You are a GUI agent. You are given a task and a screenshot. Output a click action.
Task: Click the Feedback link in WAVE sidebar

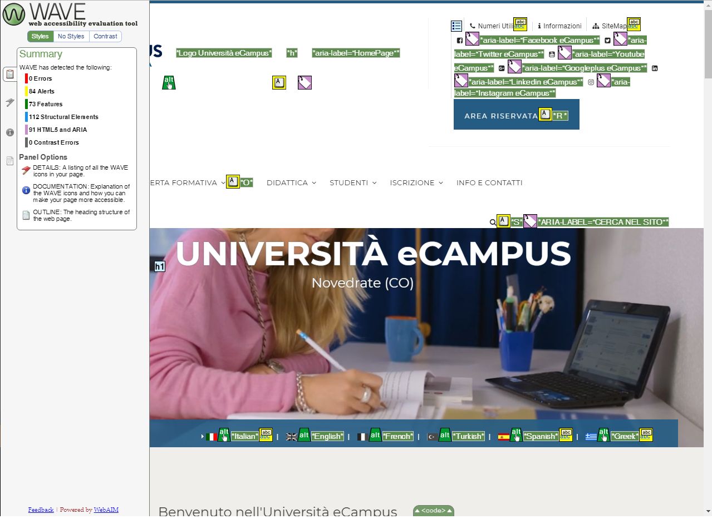click(x=41, y=510)
